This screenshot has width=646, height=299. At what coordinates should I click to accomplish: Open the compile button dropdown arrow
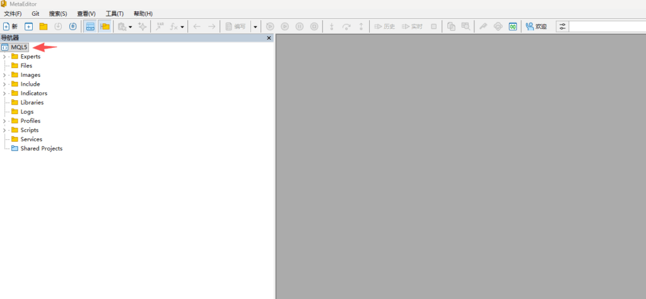coord(255,26)
